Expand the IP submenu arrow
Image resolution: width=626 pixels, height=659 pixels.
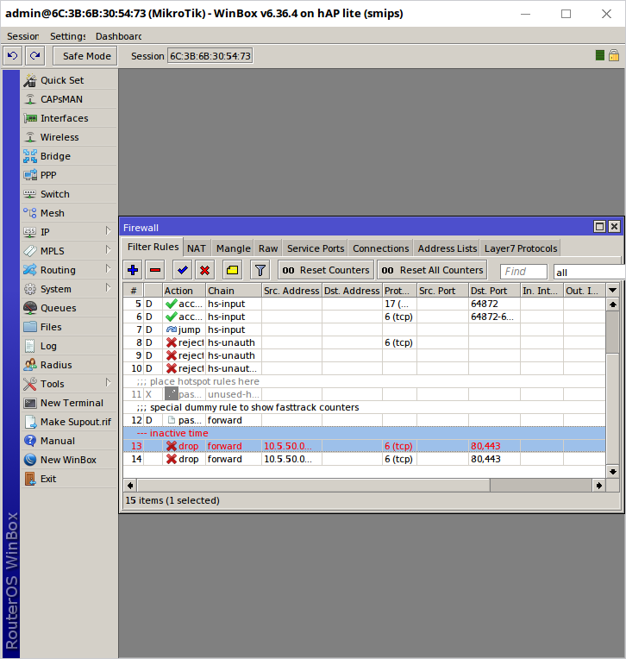click(x=108, y=231)
